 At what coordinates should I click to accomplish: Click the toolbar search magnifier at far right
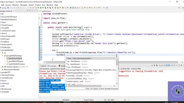tap(179, 8)
